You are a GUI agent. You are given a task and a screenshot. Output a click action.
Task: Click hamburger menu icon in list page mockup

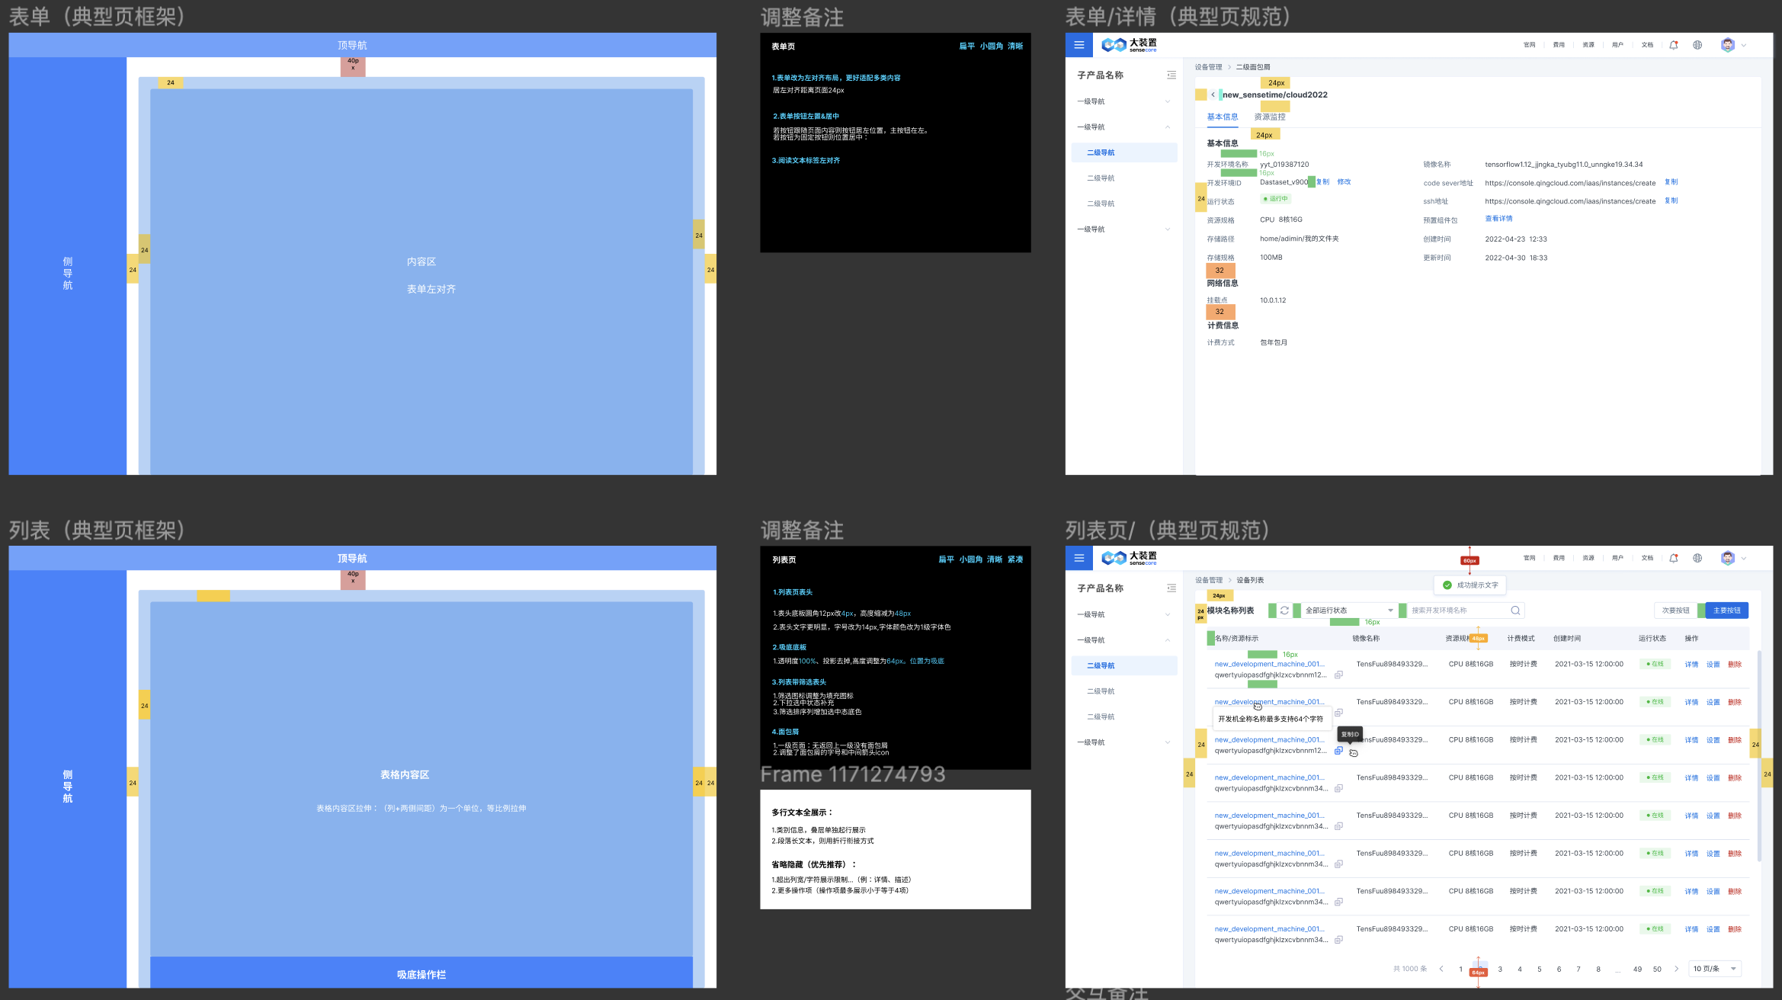coord(1078,558)
